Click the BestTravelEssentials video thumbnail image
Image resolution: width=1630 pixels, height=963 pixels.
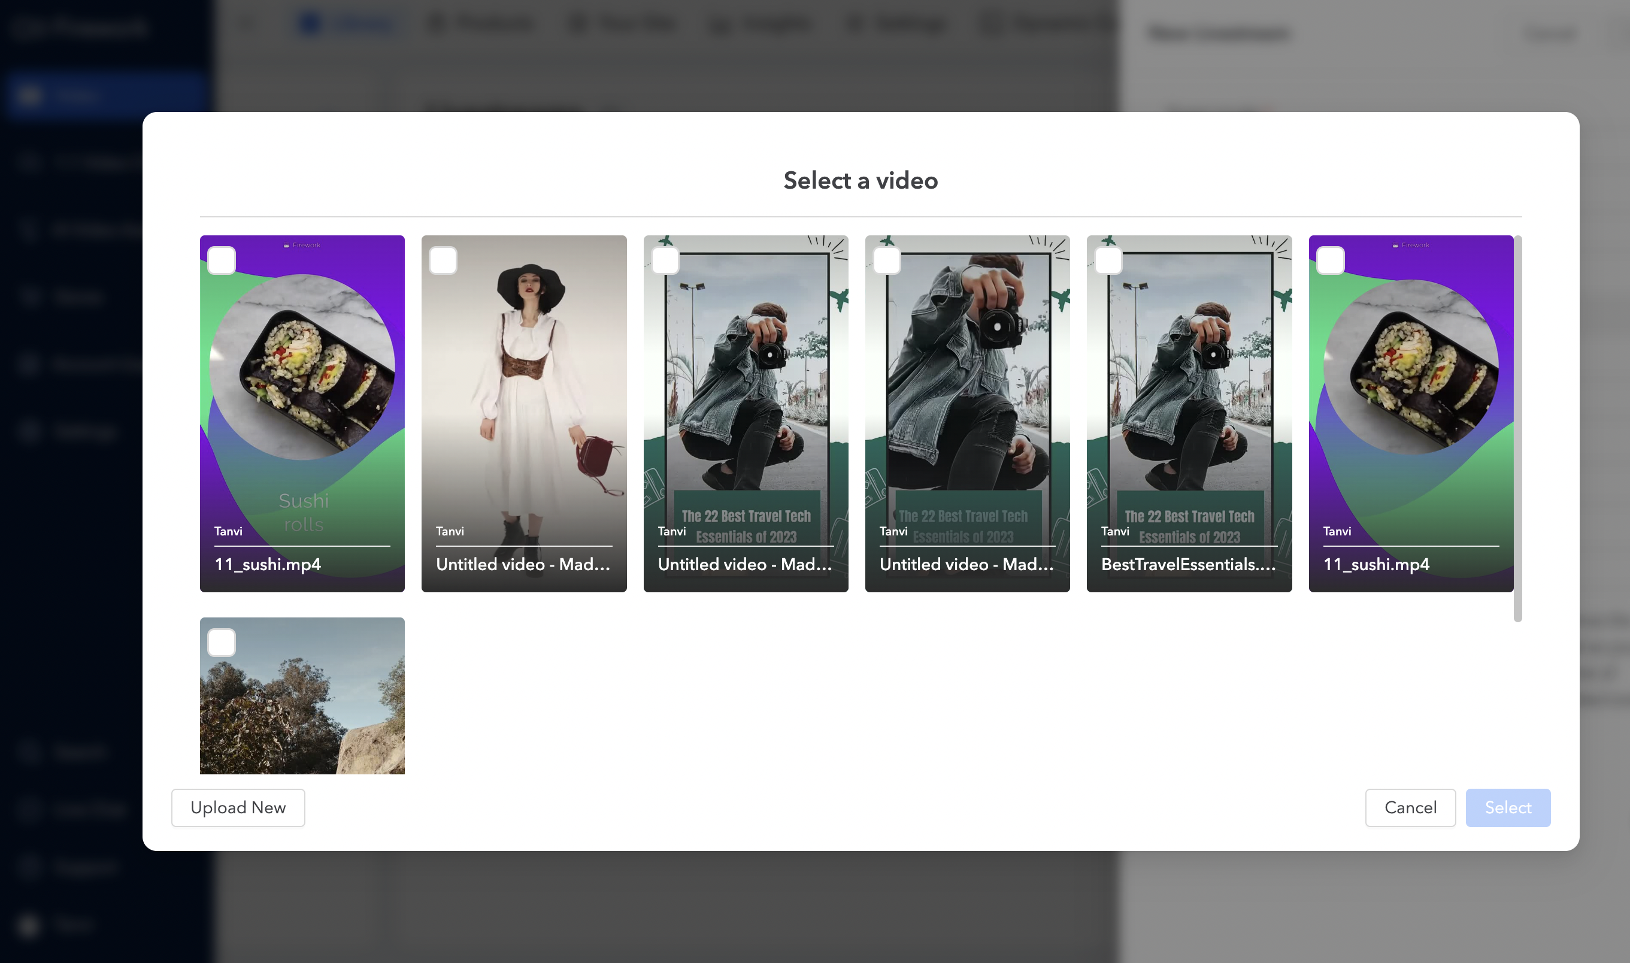pyautogui.click(x=1189, y=389)
